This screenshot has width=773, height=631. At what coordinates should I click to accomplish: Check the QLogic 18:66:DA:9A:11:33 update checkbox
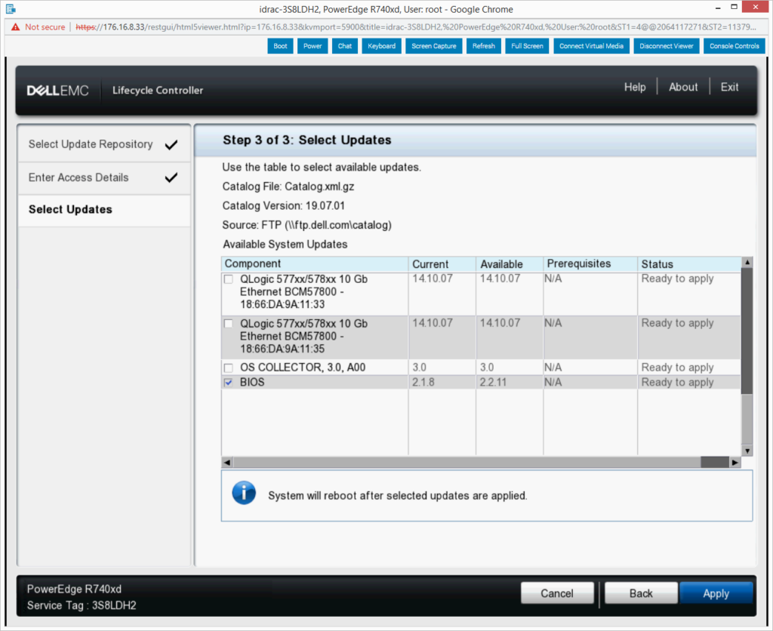pos(228,279)
